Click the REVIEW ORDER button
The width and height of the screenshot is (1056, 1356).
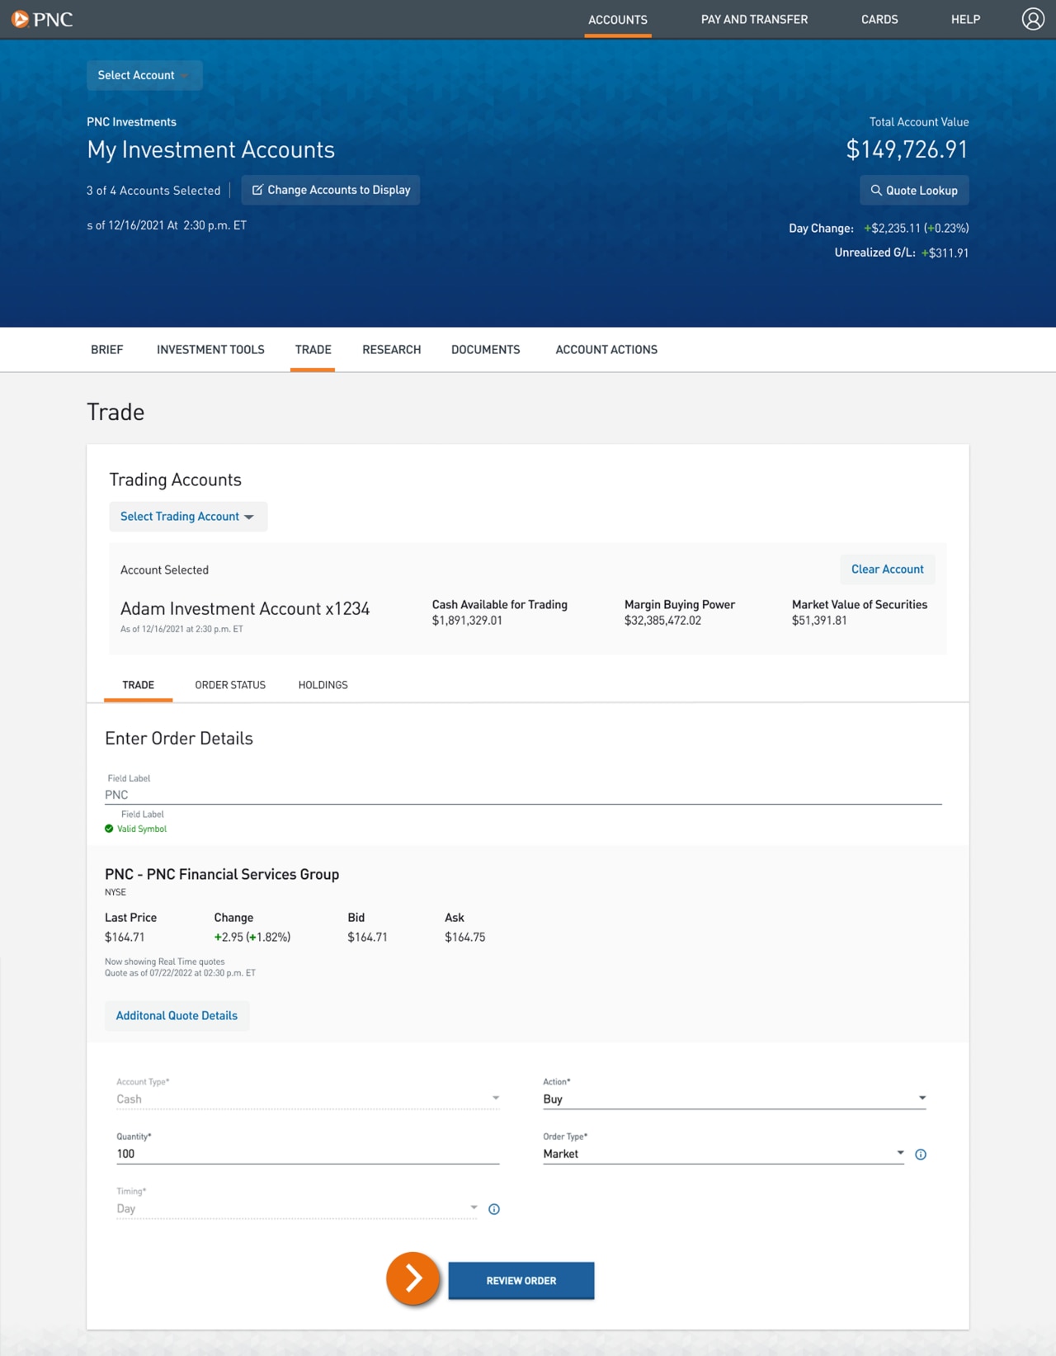(521, 1281)
